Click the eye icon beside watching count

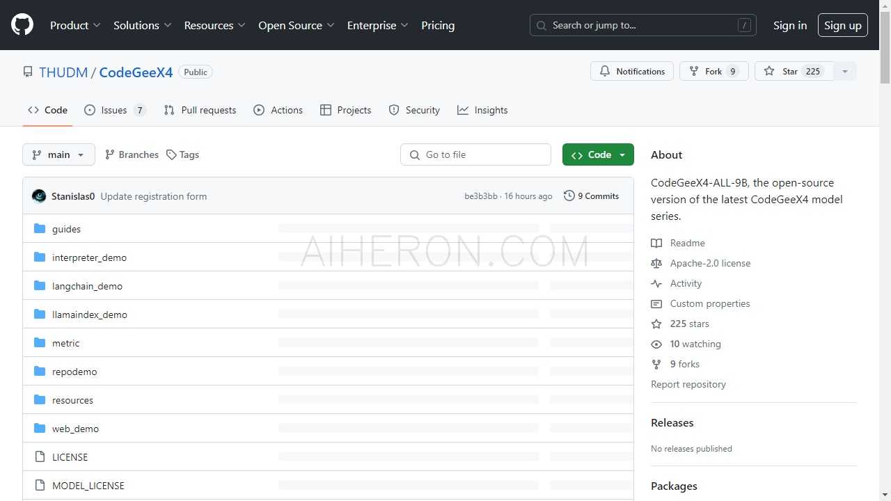(x=656, y=344)
